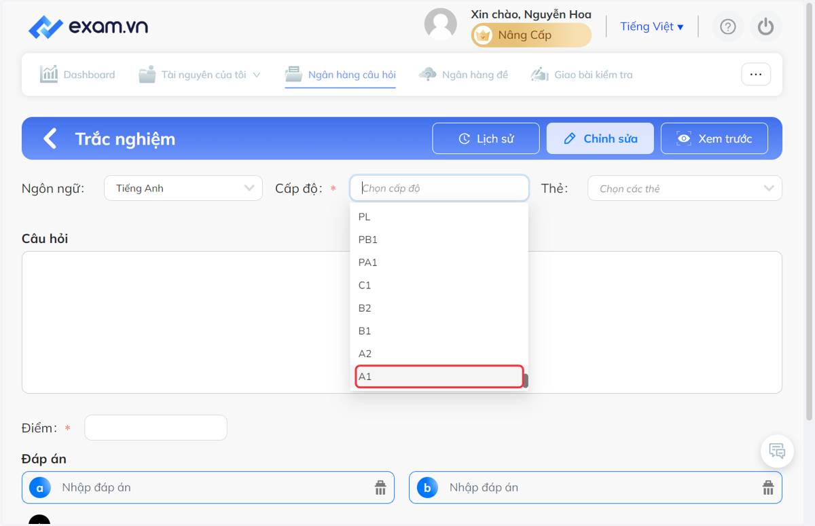Click inside the Câu hỏi question text area
This screenshot has height=526, width=815.
(402, 322)
